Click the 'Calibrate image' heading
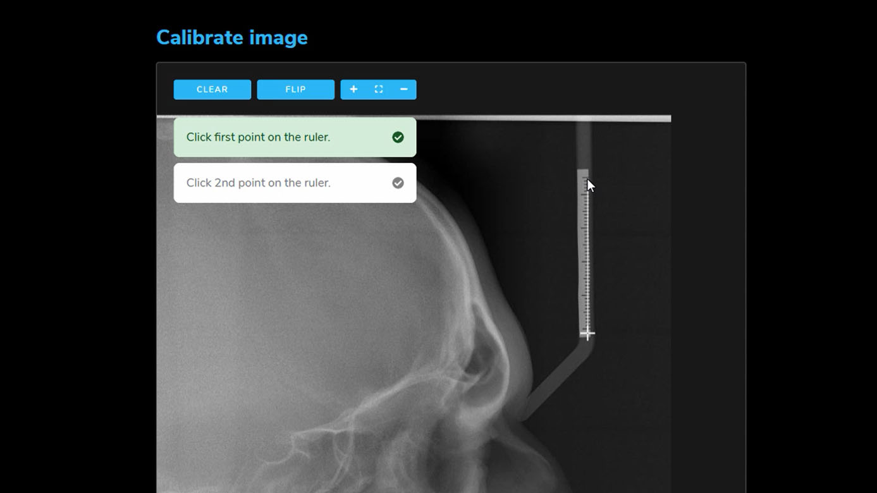This screenshot has height=493, width=877. point(232,37)
